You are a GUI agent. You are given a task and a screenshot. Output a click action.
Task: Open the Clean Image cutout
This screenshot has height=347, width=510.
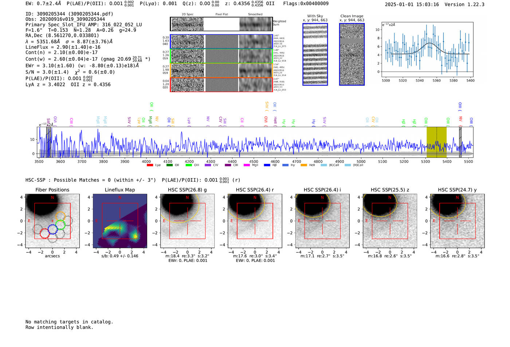pos(352,54)
